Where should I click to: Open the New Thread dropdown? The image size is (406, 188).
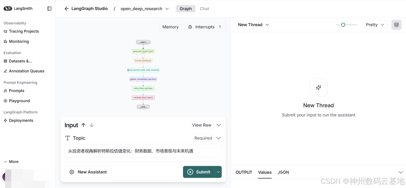[x=253, y=25]
